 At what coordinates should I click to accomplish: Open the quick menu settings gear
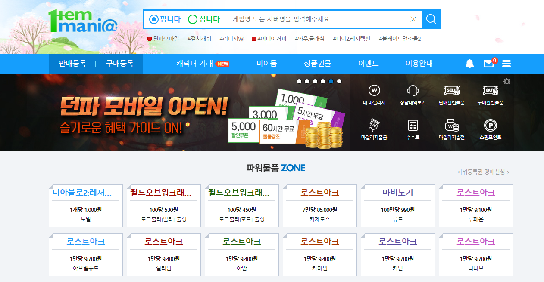click(507, 81)
